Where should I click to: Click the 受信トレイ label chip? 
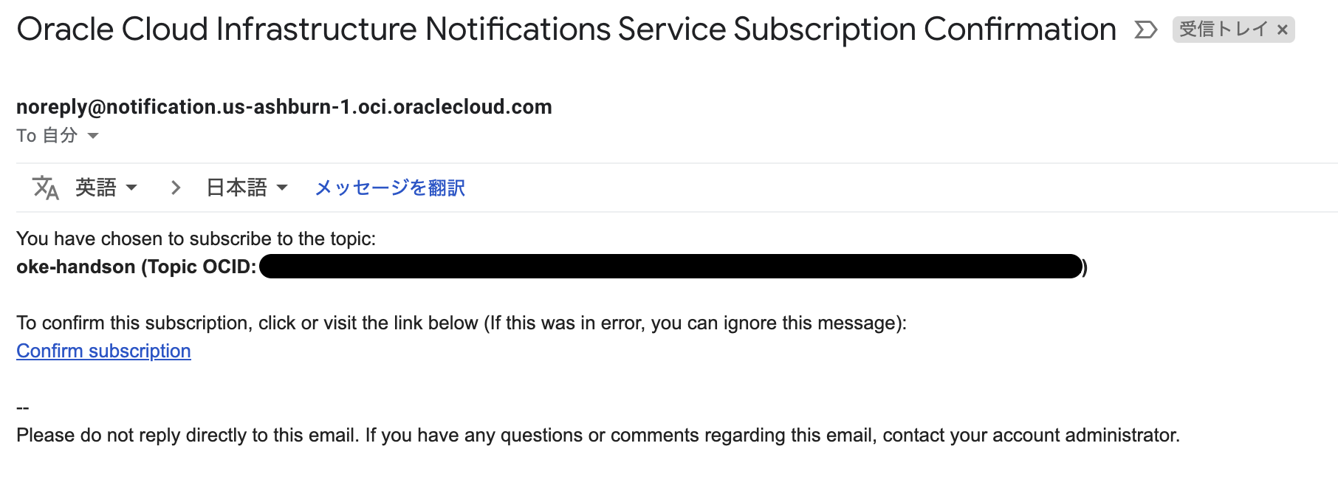coord(1223,30)
